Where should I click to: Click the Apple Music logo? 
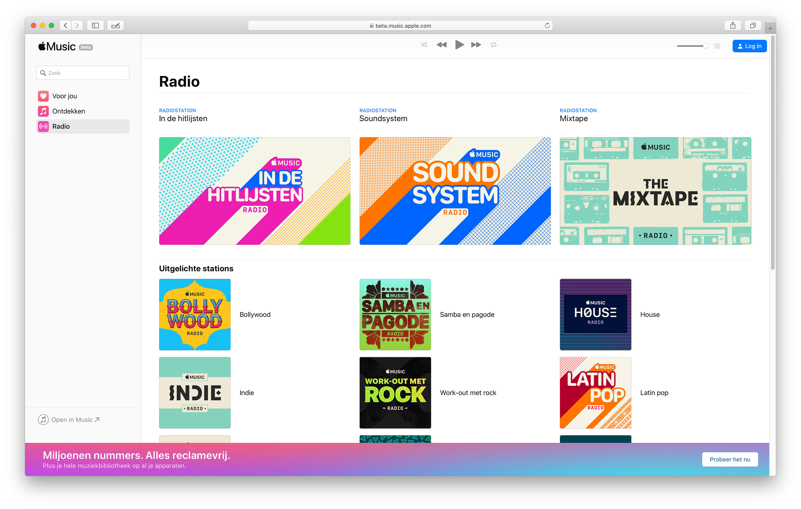[57, 46]
